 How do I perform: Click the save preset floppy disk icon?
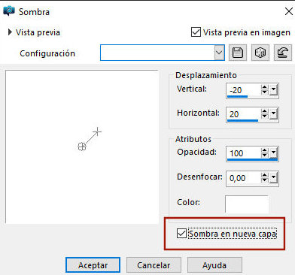click(238, 53)
